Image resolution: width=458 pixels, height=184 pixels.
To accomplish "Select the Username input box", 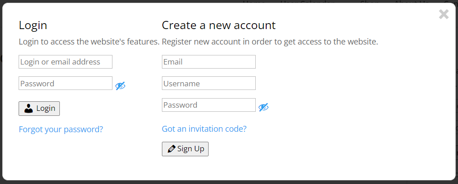I will point(209,84).
